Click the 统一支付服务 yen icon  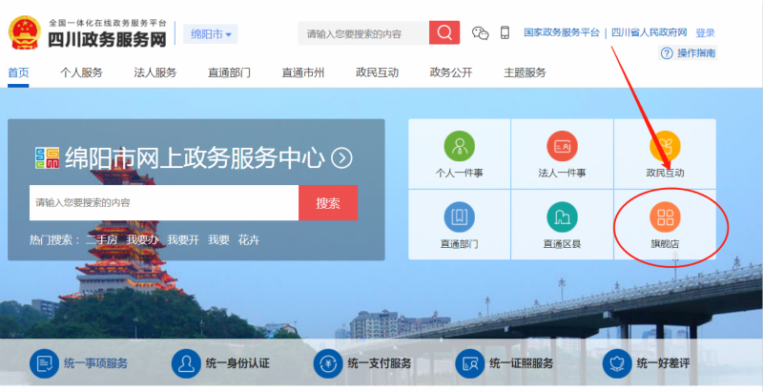pyautogui.click(x=328, y=363)
